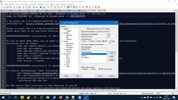Click the Replace toolbar icon
Viewport: 178px width, 100px height.
pos(44,7)
